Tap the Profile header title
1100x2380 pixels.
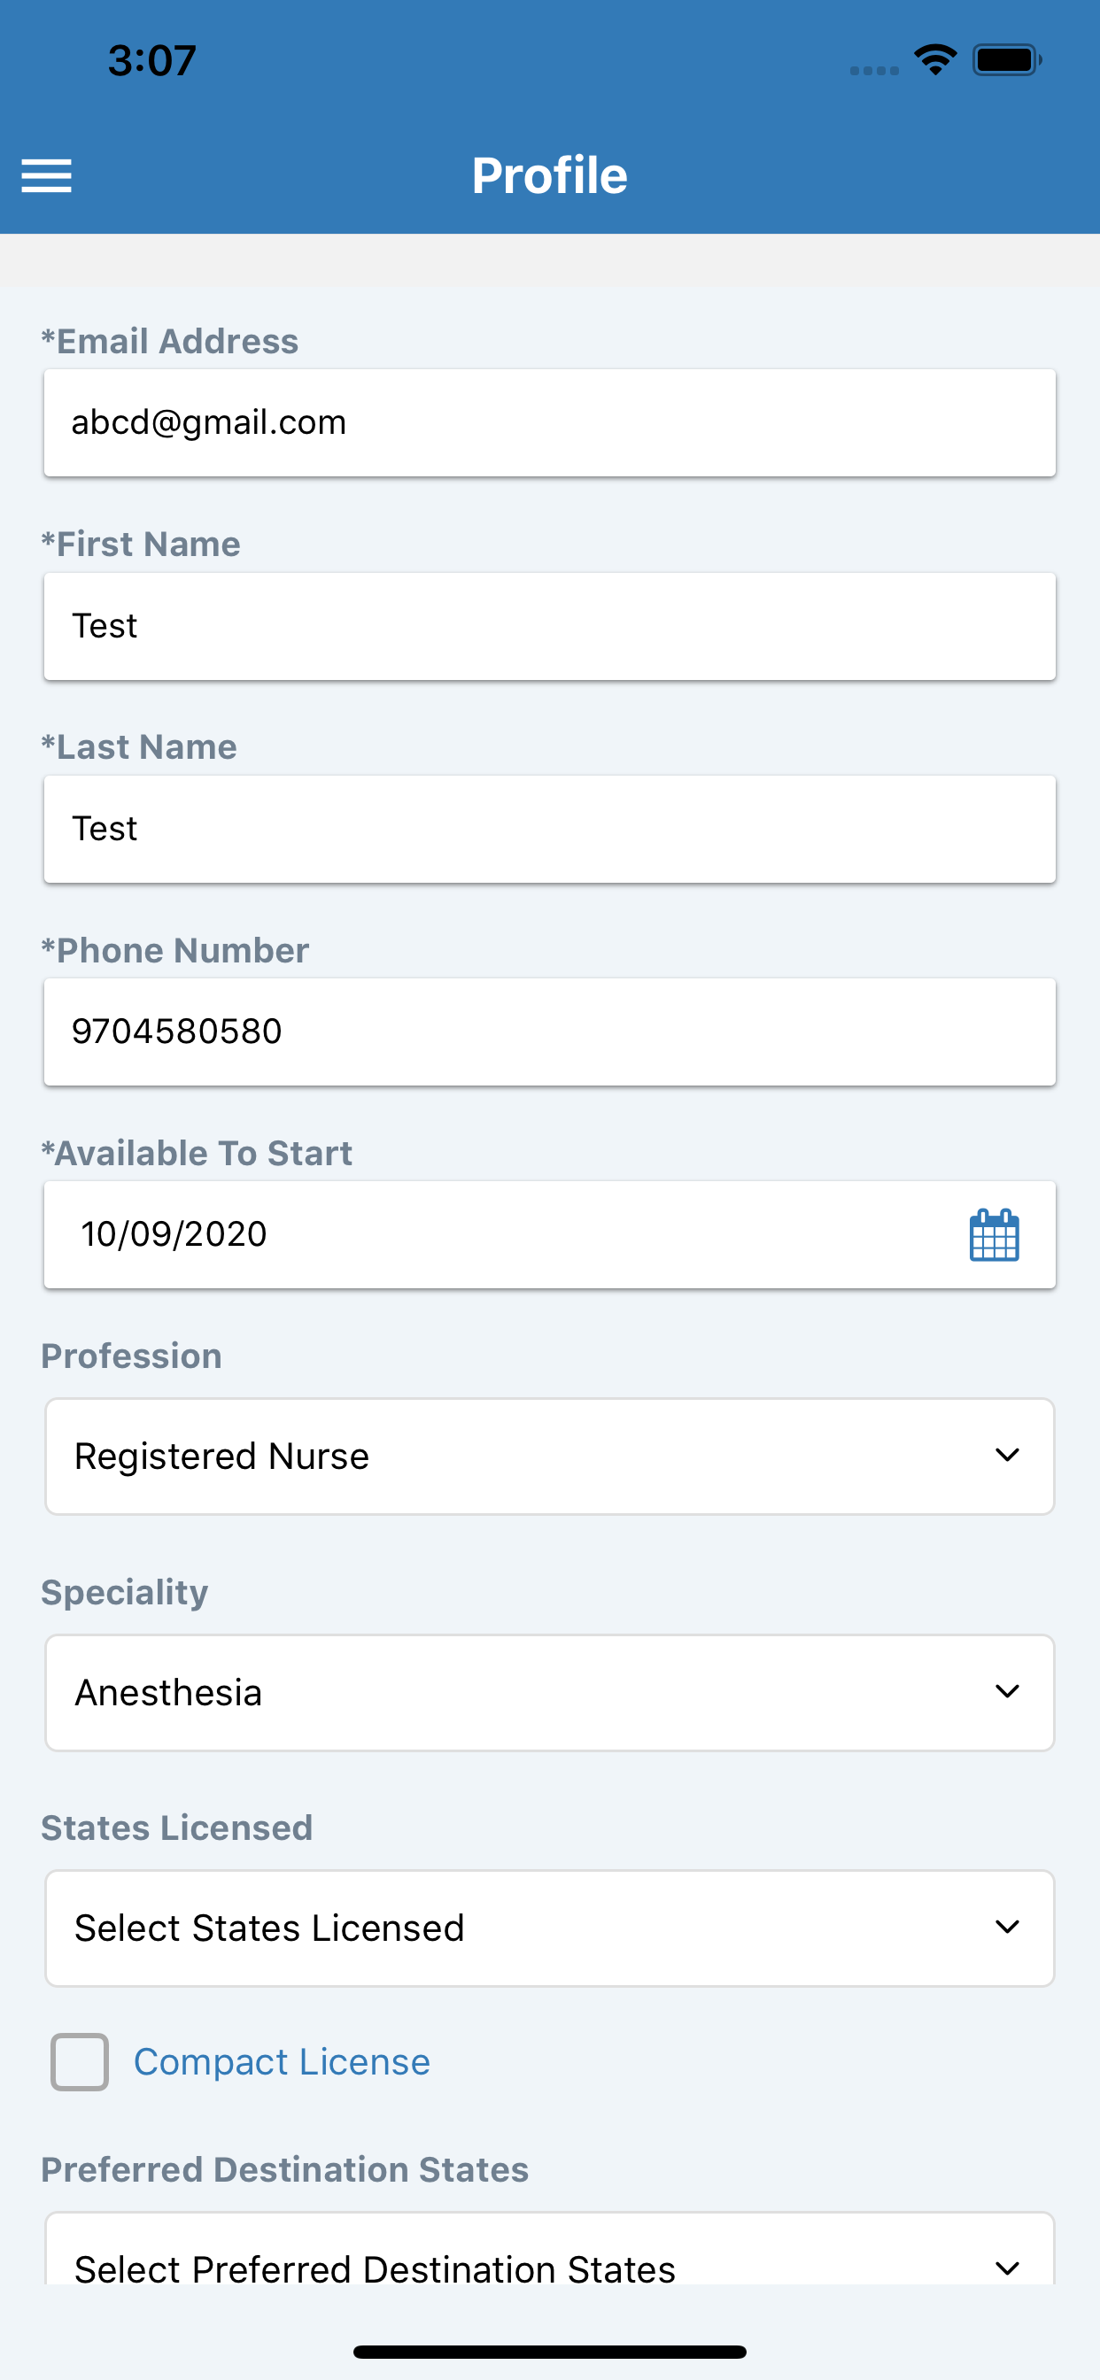(550, 175)
